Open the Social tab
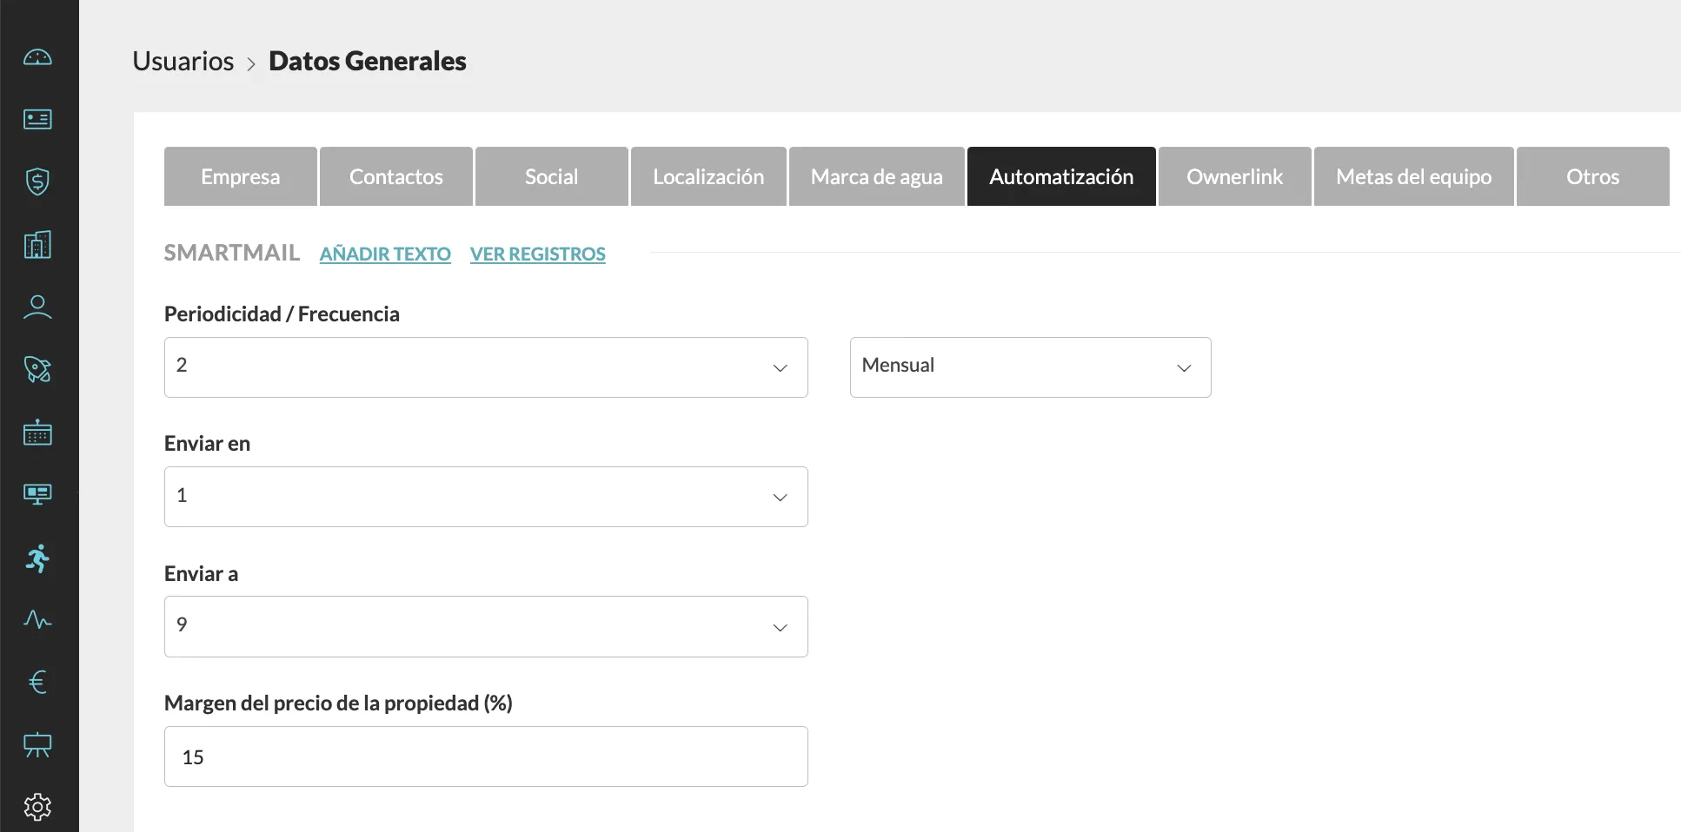The height and width of the screenshot is (832, 1681). 552,176
